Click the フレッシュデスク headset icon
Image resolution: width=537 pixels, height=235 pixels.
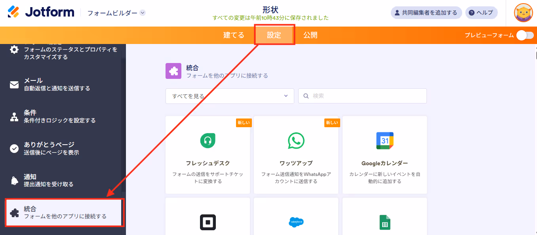[208, 141]
